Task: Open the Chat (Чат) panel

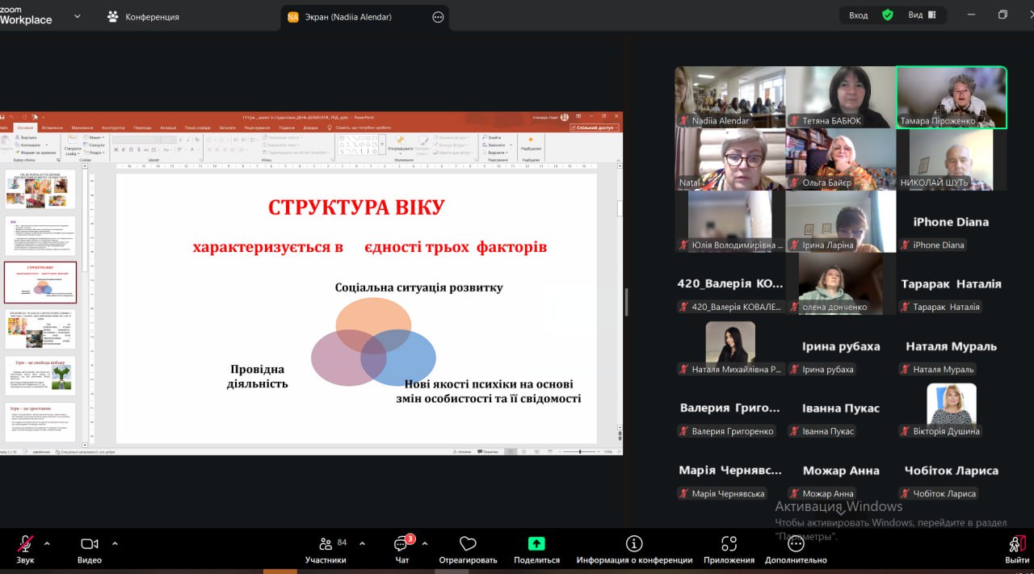Action: click(x=401, y=545)
